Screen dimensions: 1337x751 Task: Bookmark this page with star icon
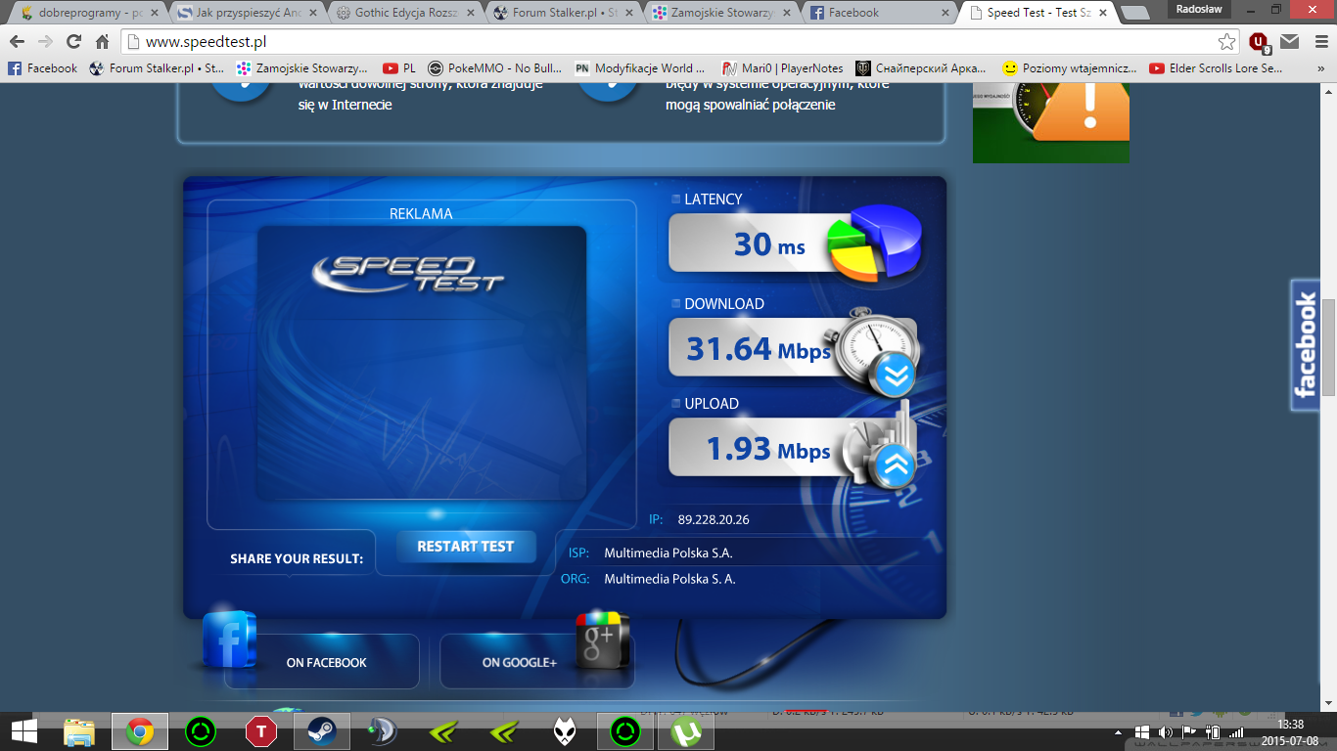click(1226, 42)
